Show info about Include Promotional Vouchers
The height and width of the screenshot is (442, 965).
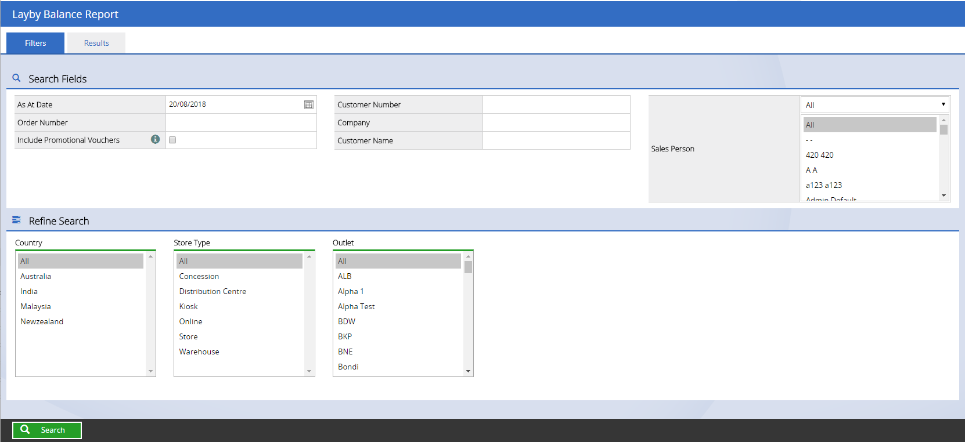coord(155,139)
